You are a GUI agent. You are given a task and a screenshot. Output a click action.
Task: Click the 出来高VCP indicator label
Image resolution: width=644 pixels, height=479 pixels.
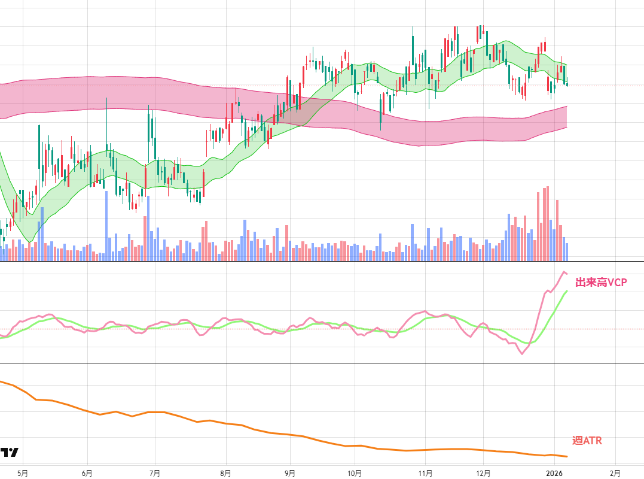click(601, 283)
